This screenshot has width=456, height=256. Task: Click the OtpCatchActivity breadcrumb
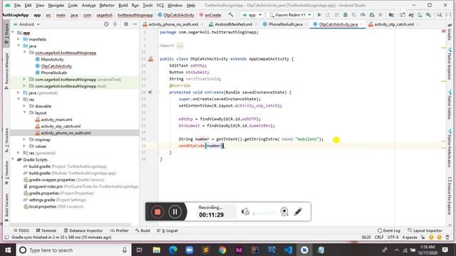pos(176,15)
